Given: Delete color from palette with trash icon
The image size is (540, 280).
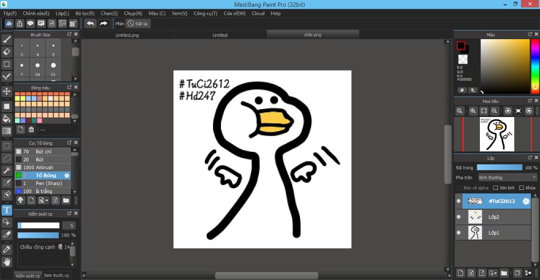Looking at the screenshot, I should click(31, 130).
